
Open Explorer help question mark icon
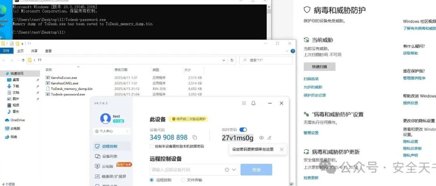pyautogui.click(x=293, y=51)
